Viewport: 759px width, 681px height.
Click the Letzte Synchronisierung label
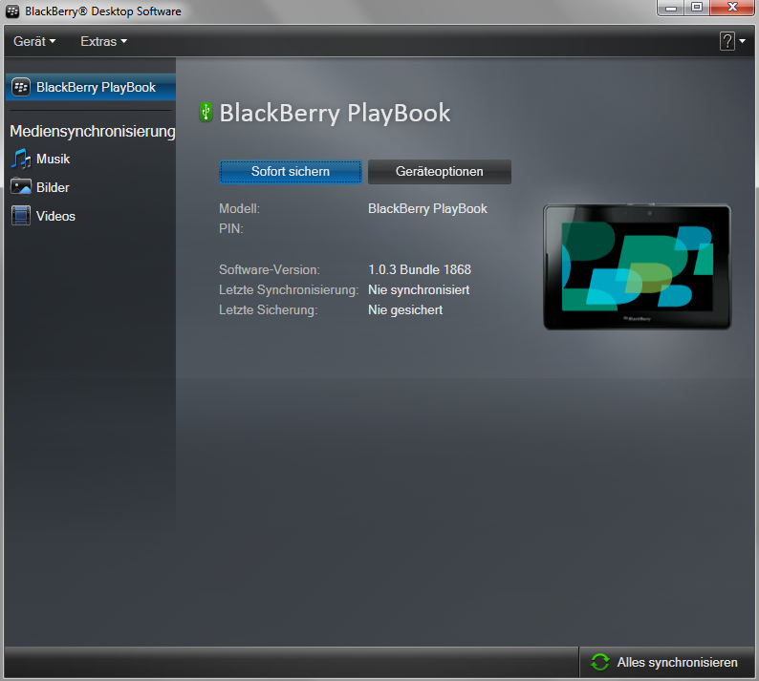tap(289, 289)
